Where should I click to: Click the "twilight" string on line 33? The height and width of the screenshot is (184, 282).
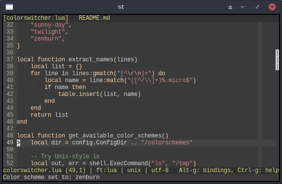click(48, 32)
